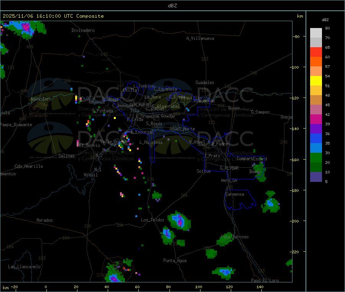Image resolution: width=345 pixels, height=292 pixels.
Task: Click the bright green 20 dBZ legend swatch
Action: 316,157
